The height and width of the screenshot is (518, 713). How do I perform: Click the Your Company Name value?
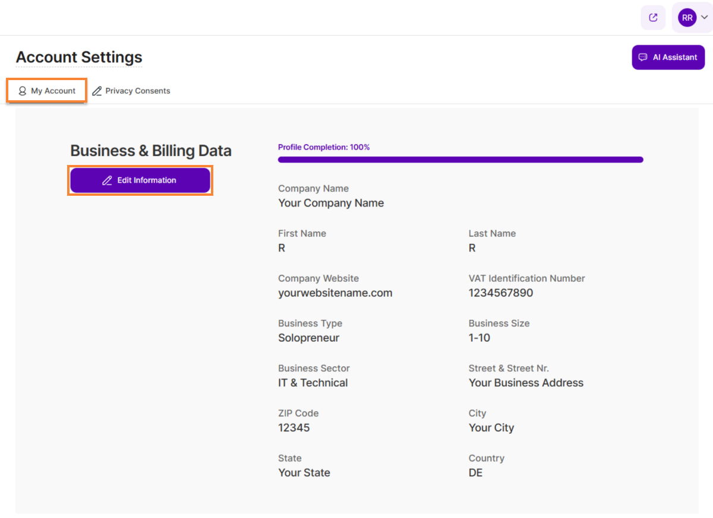point(331,203)
